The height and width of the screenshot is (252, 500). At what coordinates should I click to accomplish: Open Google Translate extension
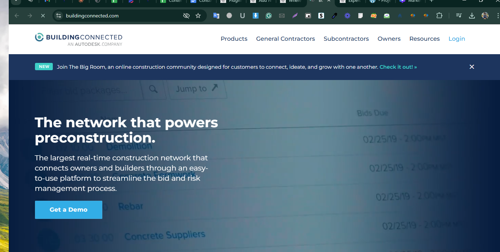click(x=216, y=16)
